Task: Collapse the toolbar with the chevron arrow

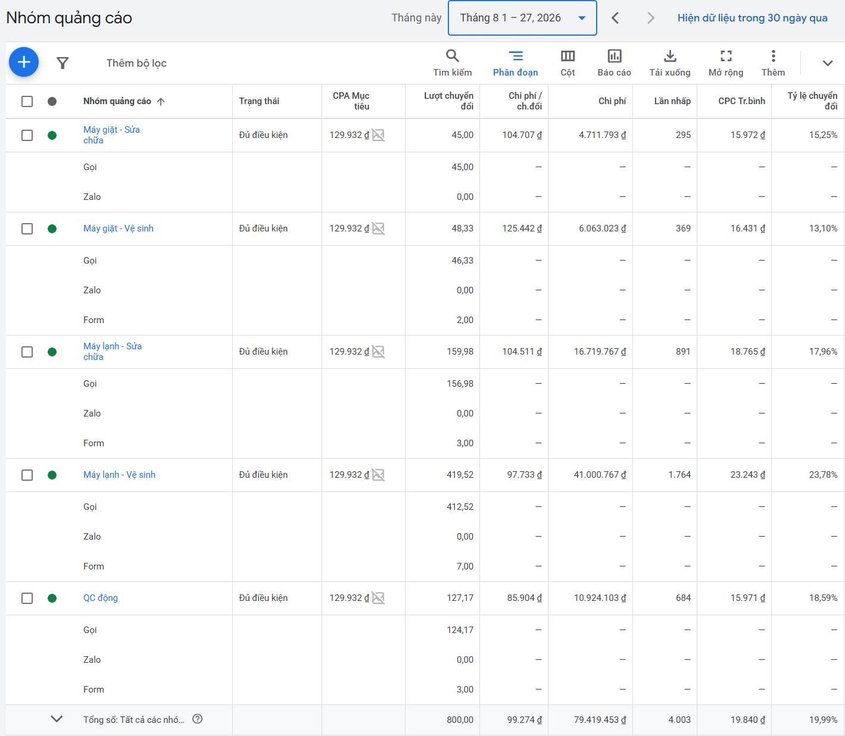Action: 827,63
